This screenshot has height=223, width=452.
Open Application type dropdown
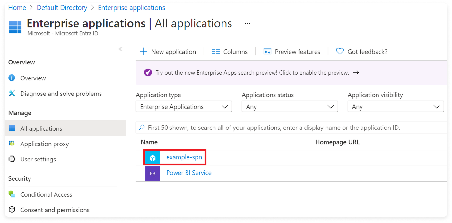tap(184, 107)
